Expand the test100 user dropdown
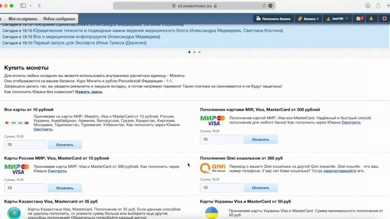 coord(337,19)
